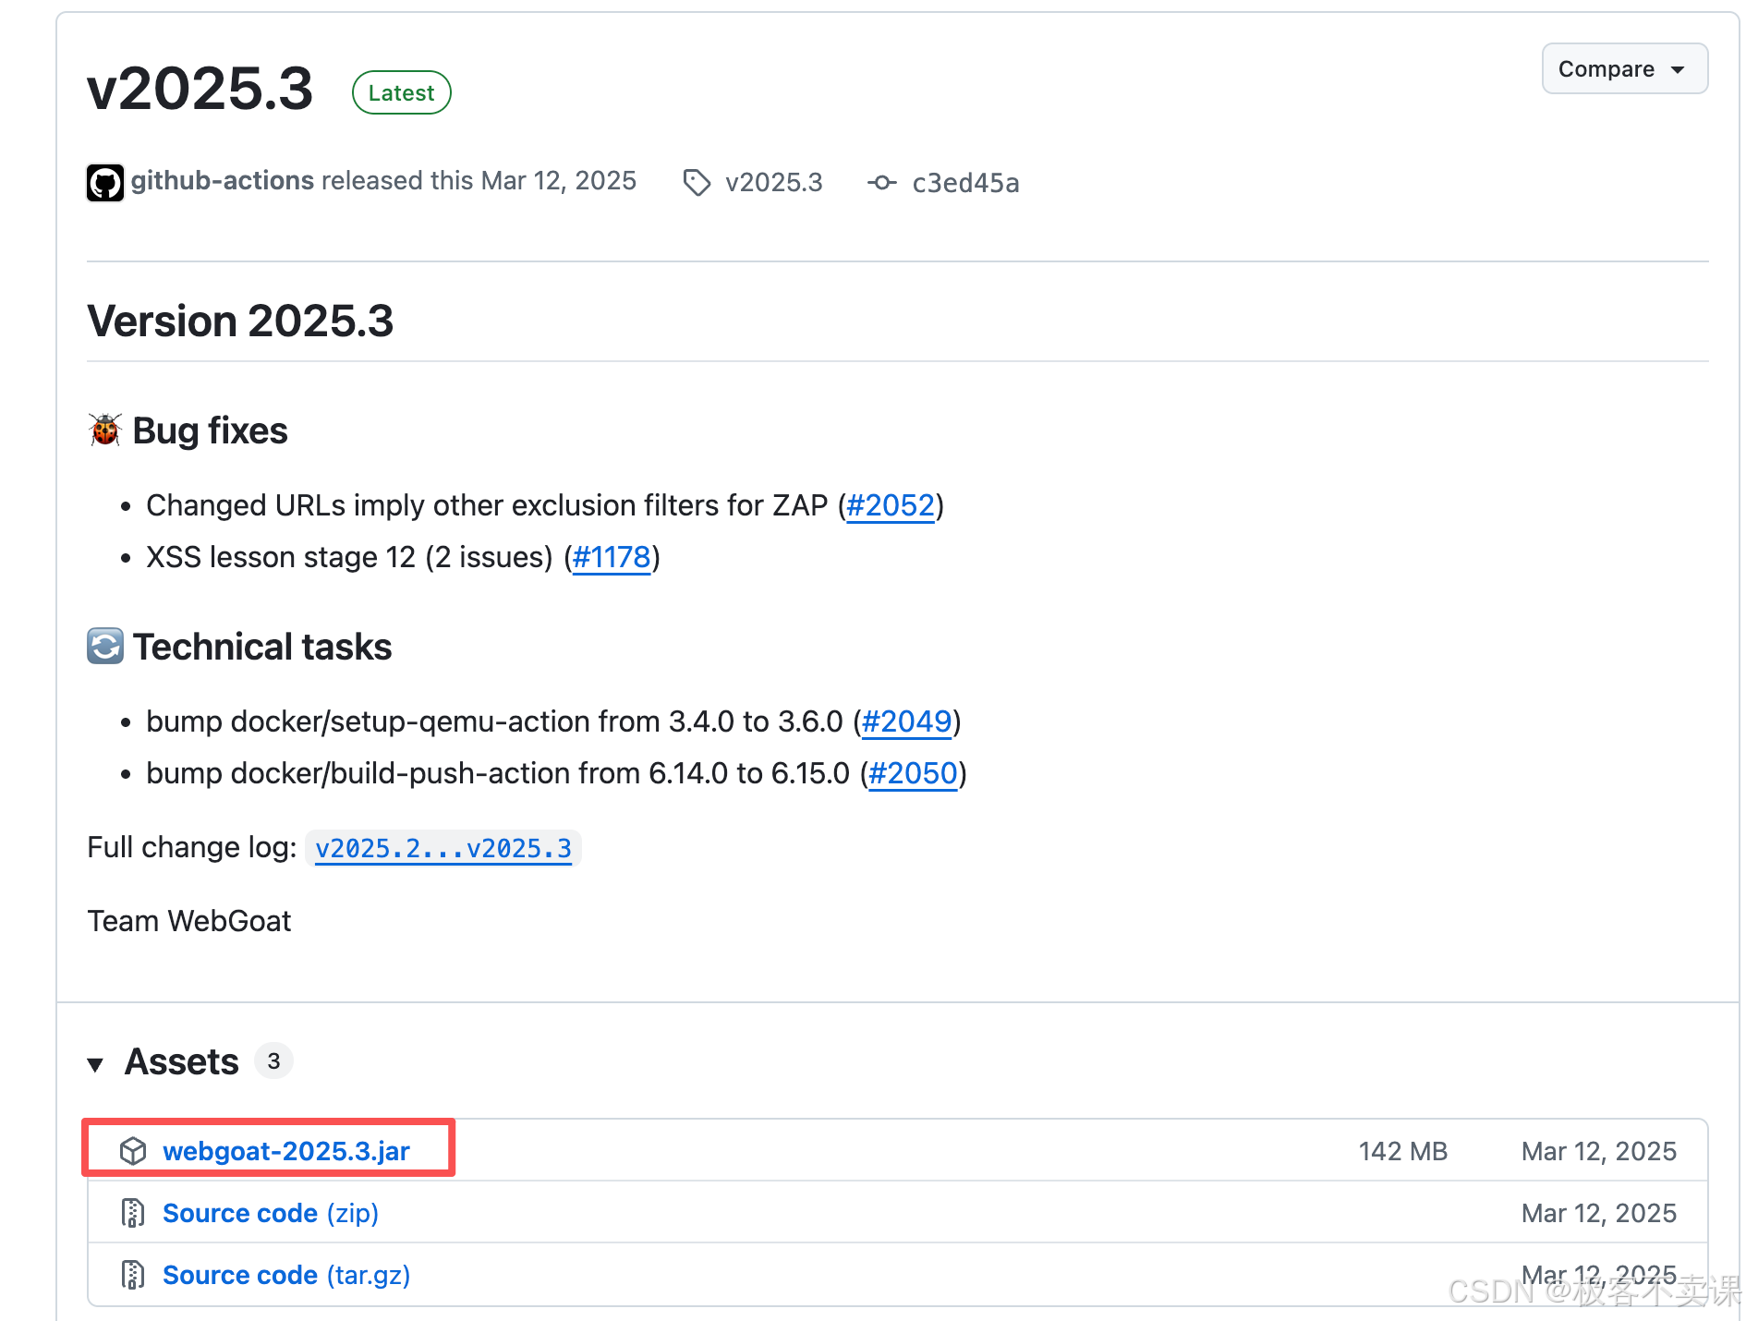
Task: Click the Version 2025.3 heading
Action: [x=240, y=321]
